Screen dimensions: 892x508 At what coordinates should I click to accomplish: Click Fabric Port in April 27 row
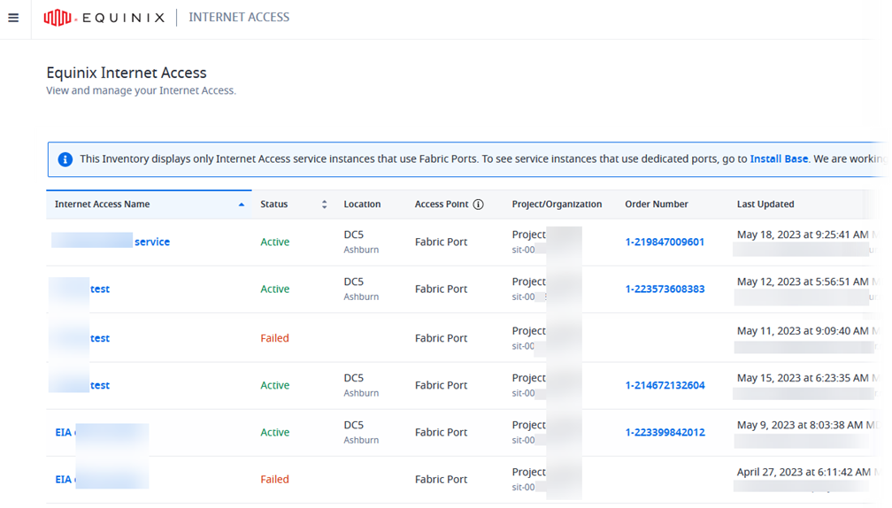point(441,480)
